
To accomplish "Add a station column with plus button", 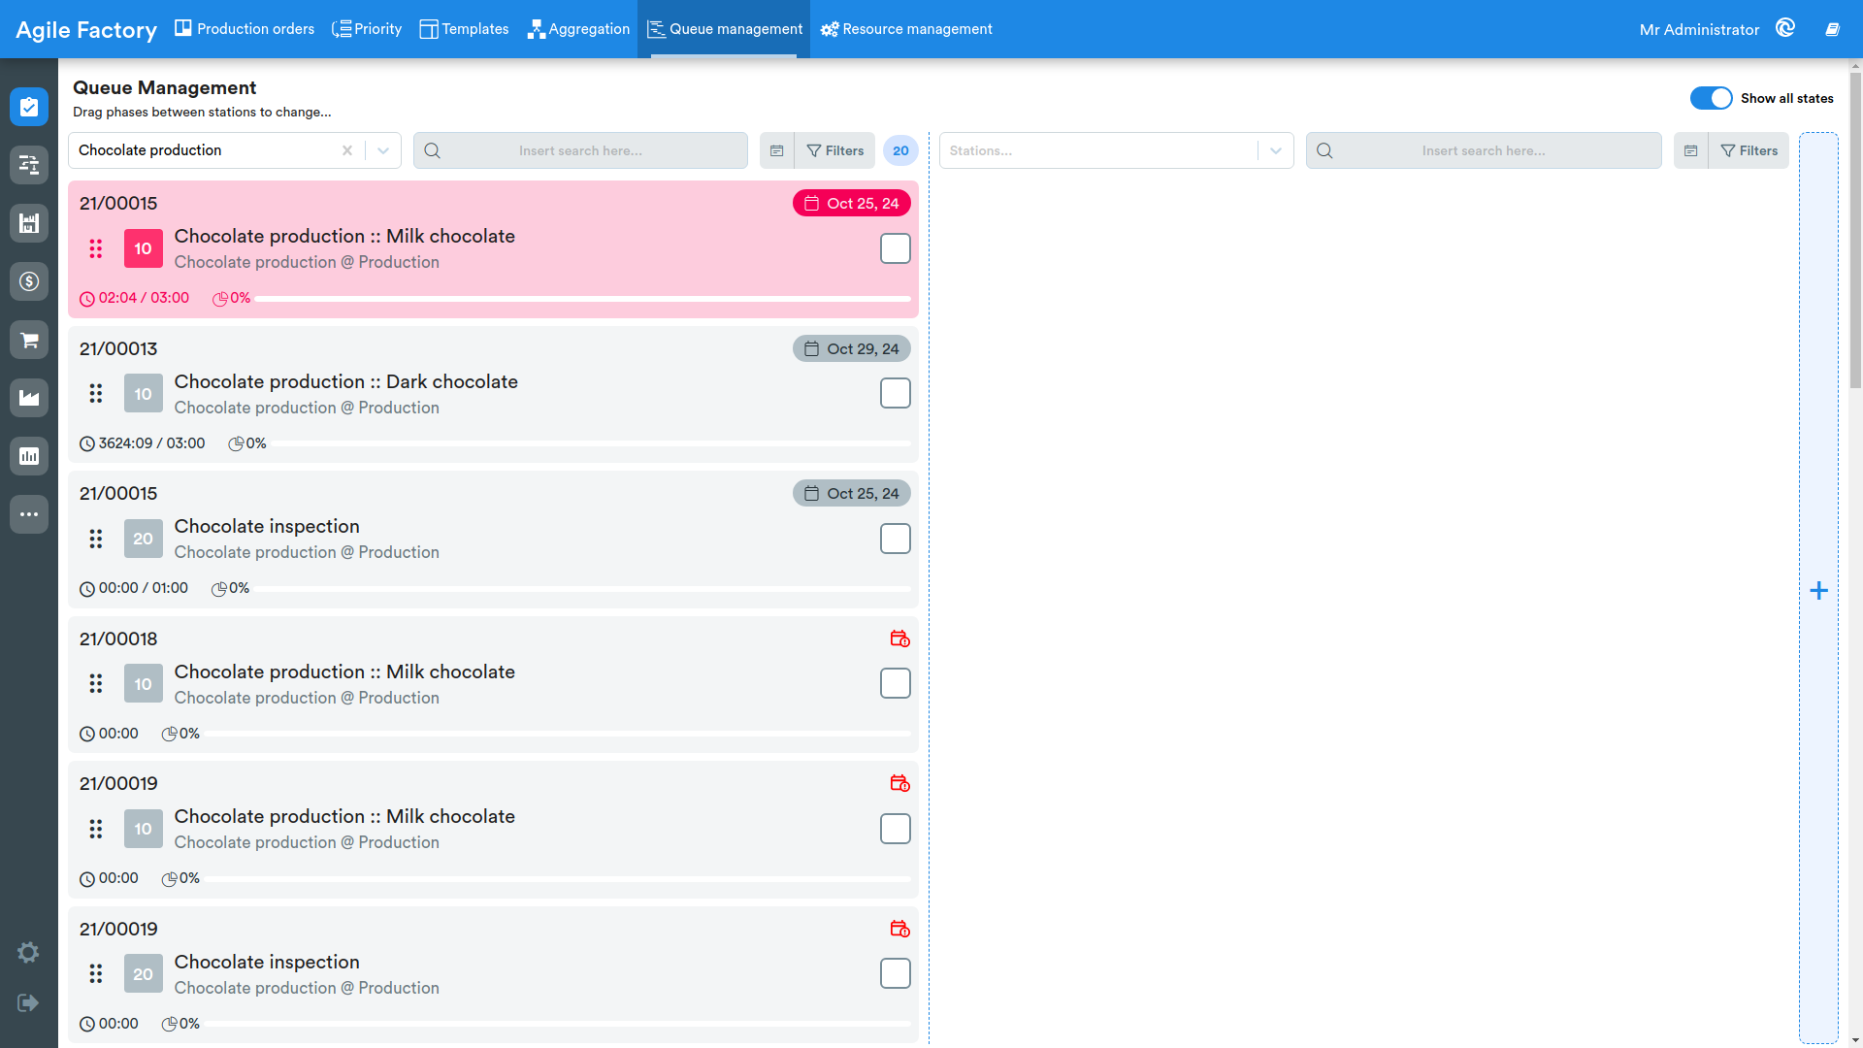I will (x=1818, y=590).
